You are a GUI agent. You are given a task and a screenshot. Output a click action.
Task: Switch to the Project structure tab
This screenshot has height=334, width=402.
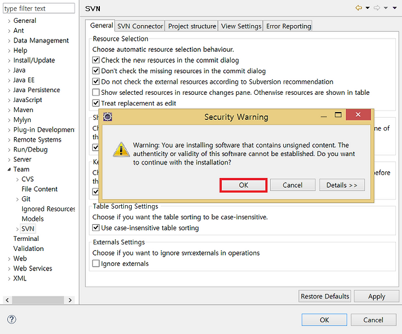(192, 26)
